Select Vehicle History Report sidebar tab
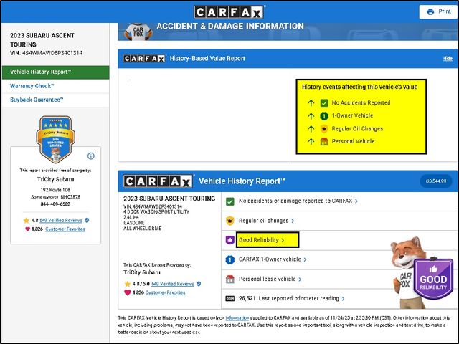This screenshot has height=344, width=459. pos(55,72)
